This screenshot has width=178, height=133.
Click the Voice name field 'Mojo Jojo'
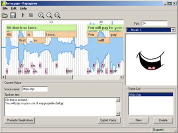coord(35,89)
